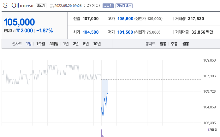Switch to the 일봉 daily candle chart
Image resolution: width=220 pixels, height=137 pixels.
[x=163, y=44]
